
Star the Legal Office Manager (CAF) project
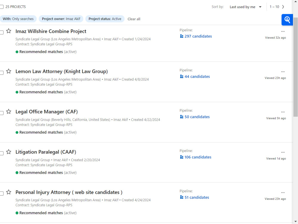9,111
